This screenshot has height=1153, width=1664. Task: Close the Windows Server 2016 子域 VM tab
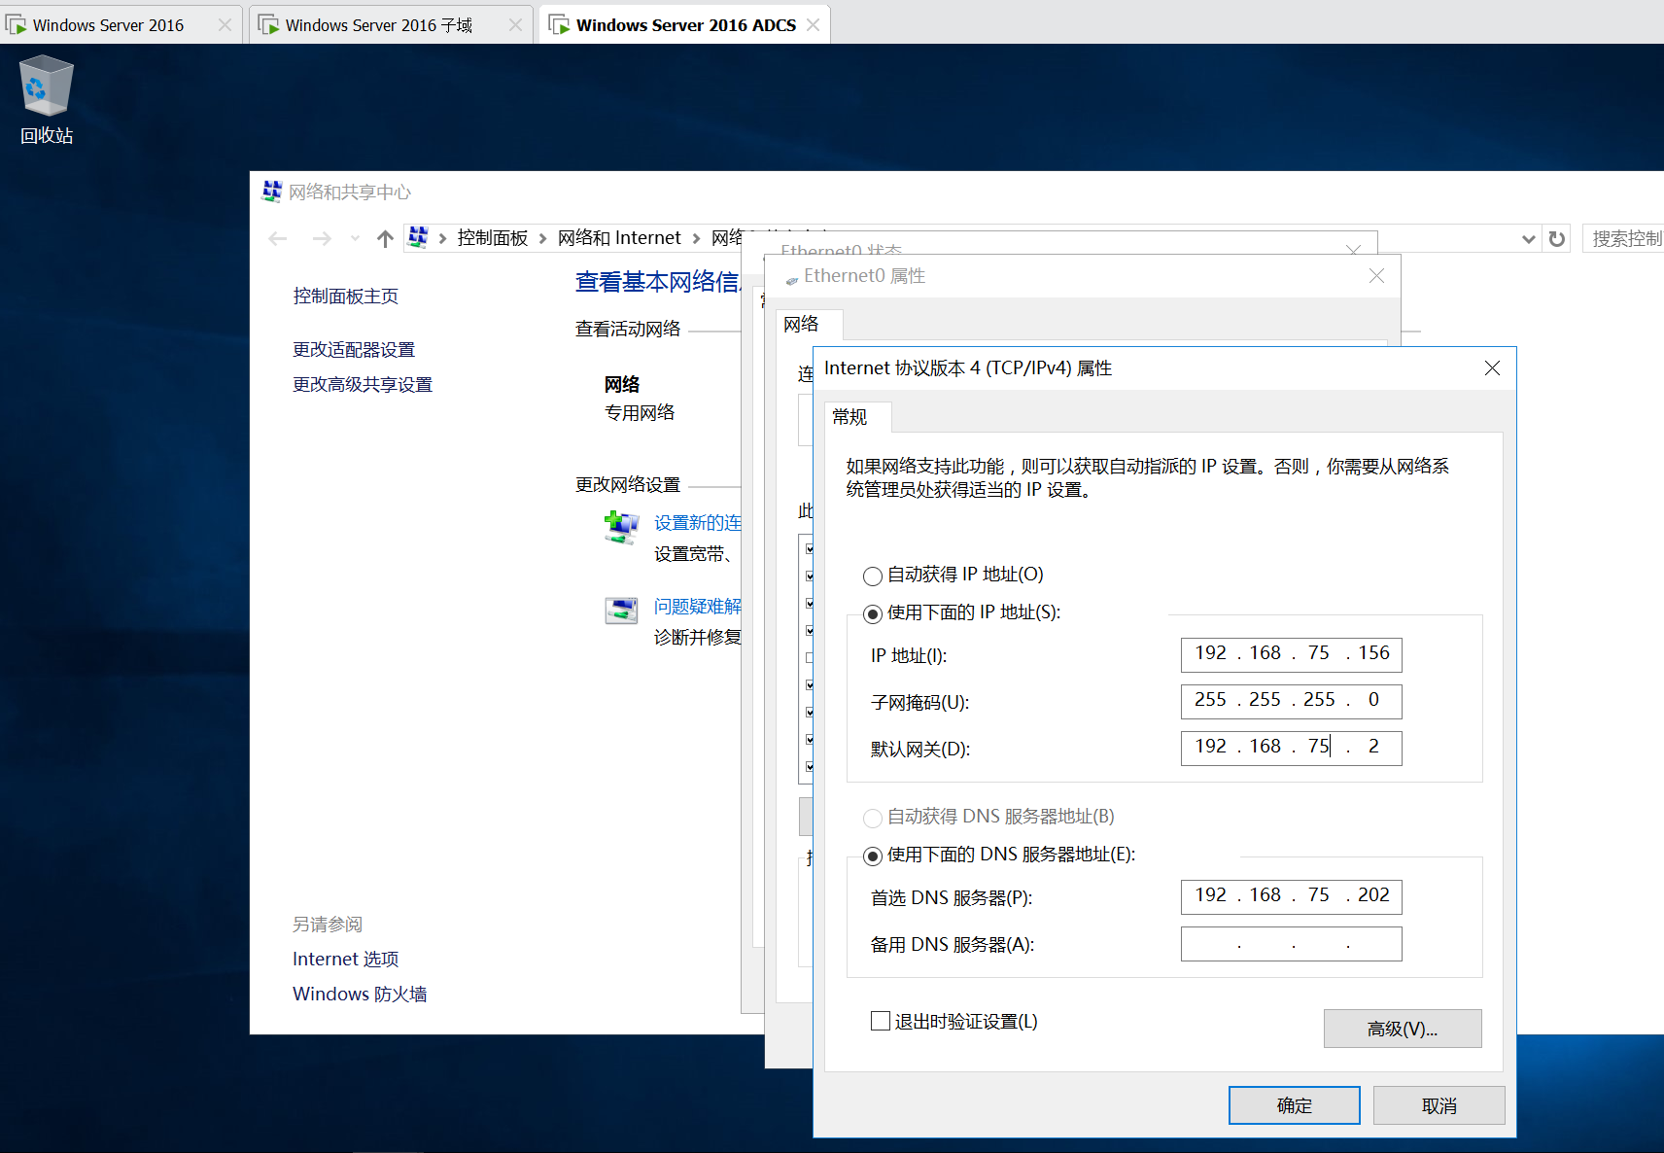pyautogui.click(x=516, y=25)
